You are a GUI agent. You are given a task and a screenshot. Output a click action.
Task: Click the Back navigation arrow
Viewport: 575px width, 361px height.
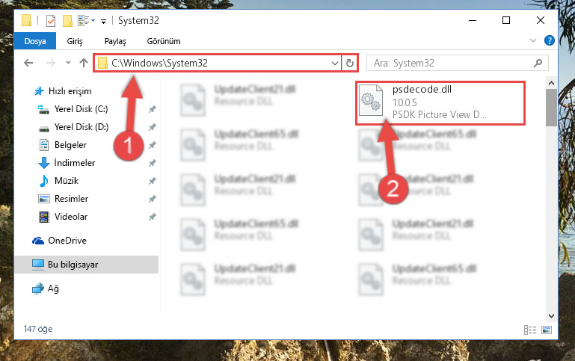(28, 63)
